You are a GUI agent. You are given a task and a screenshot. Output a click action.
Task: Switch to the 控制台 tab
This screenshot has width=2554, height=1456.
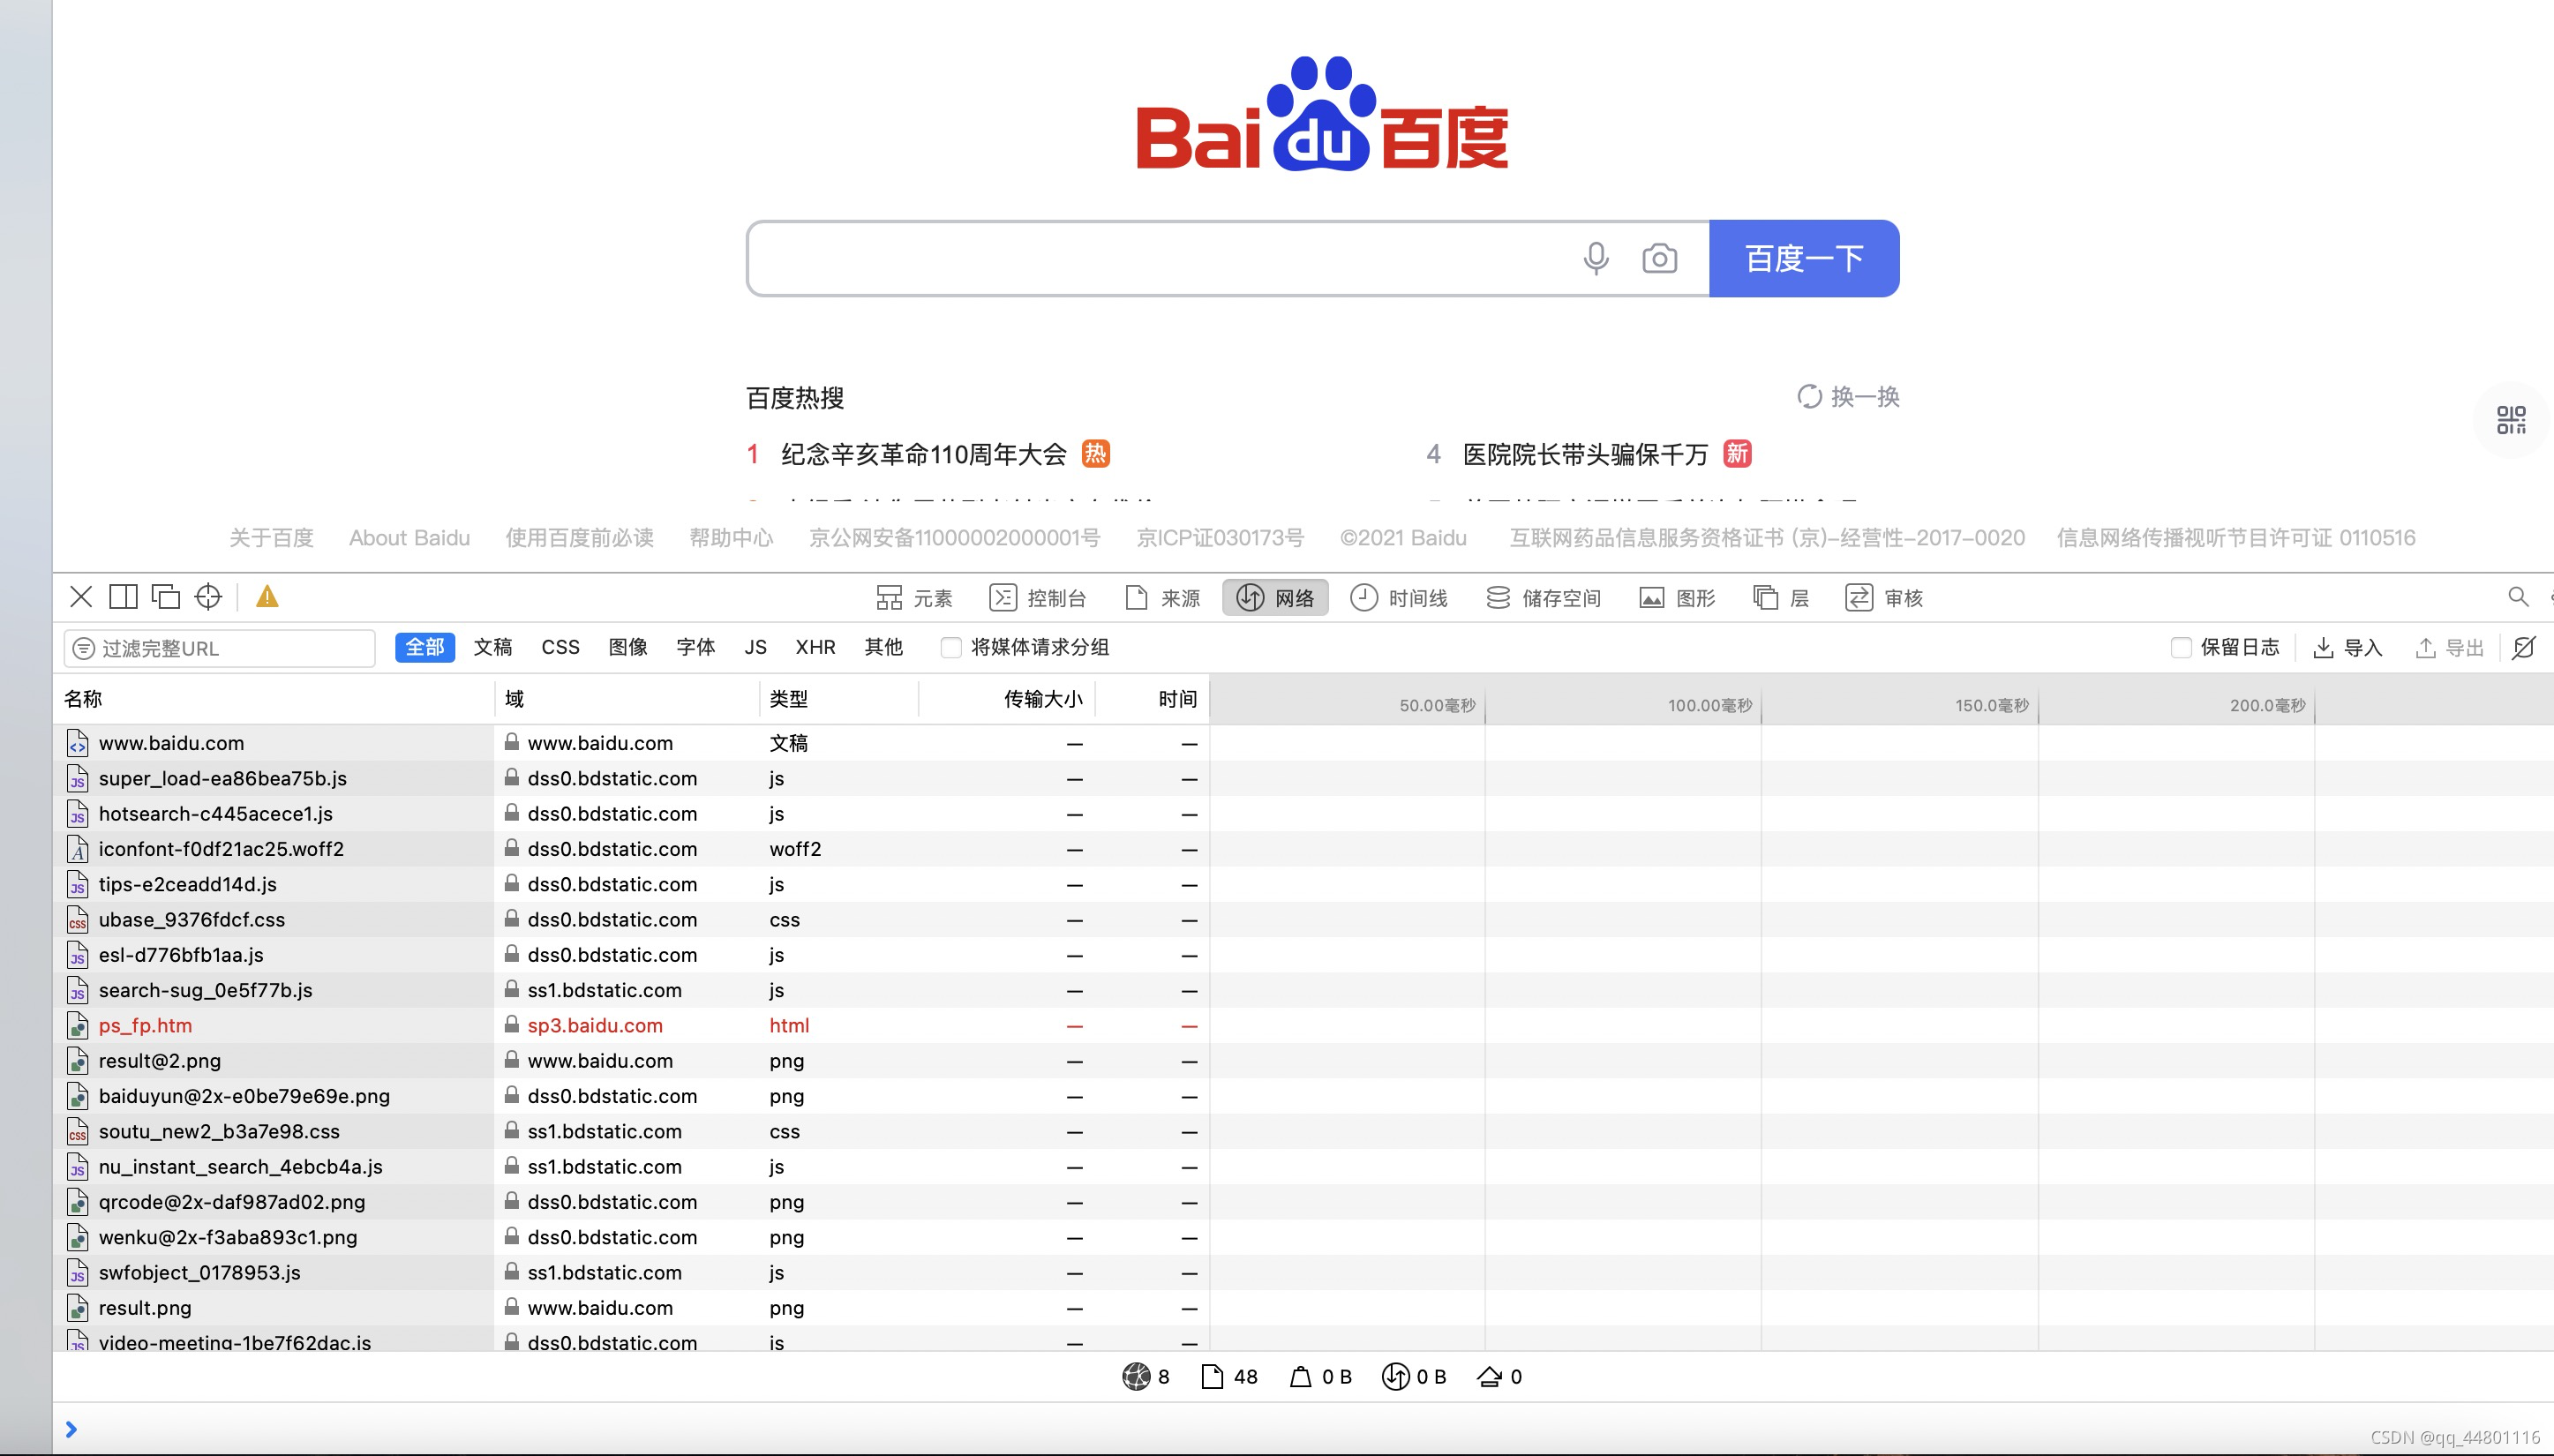pyautogui.click(x=1038, y=598)
